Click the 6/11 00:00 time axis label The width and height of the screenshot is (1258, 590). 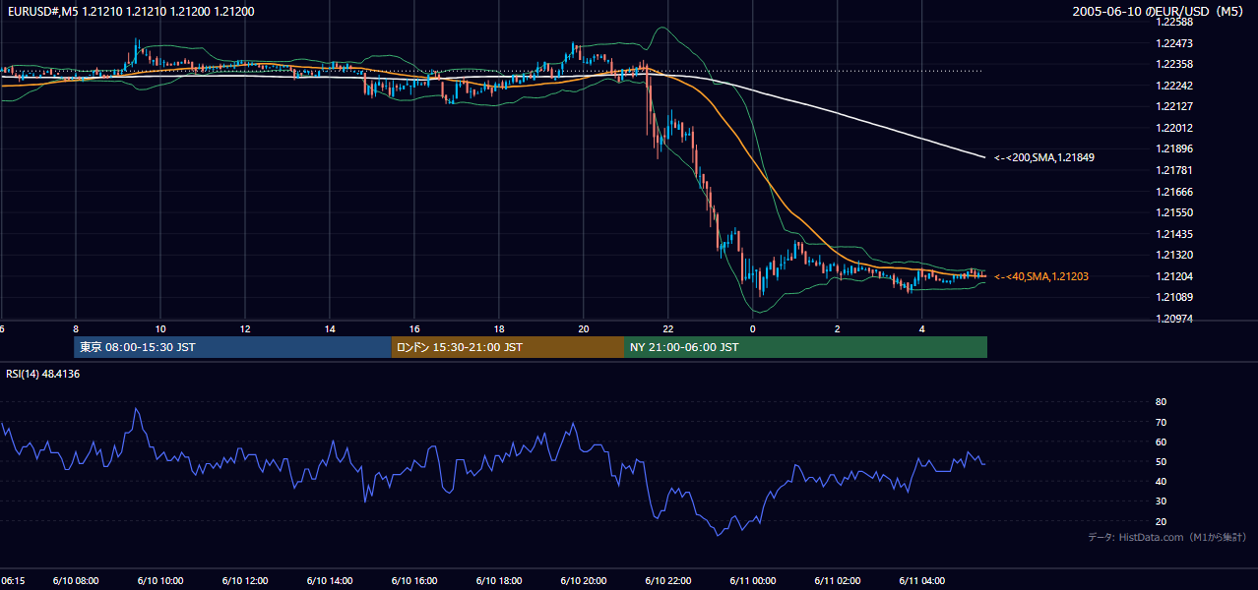(x=753, y=581)
